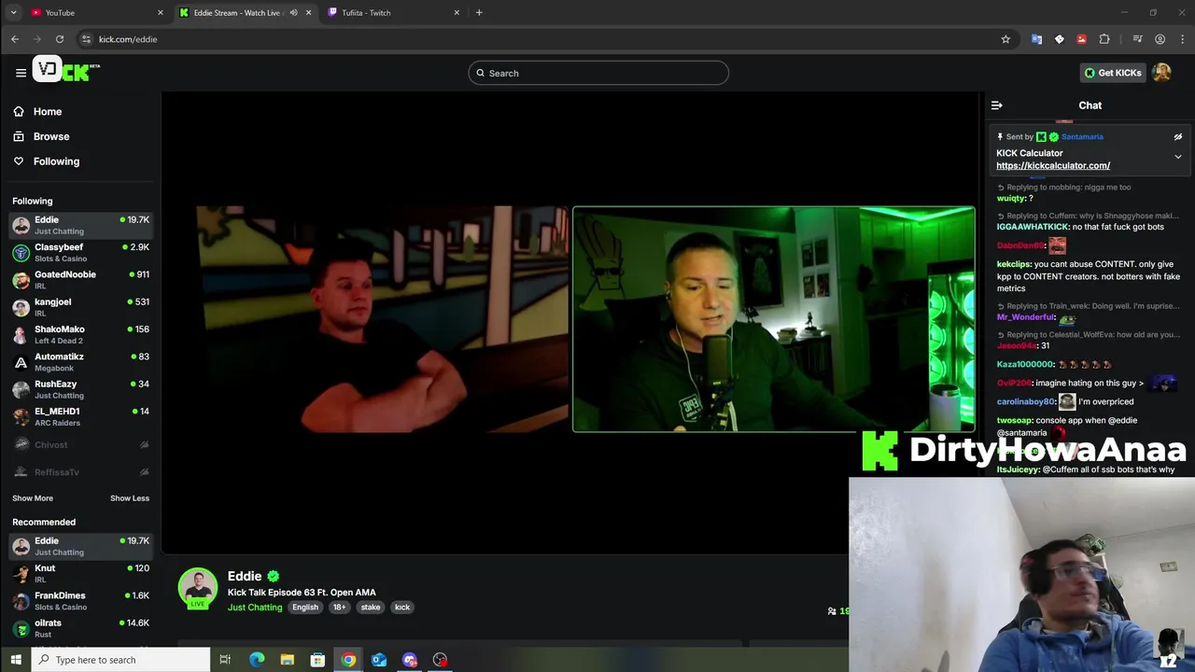This screenshot has width=1195, height=672.
Task: Open GoatedNoobie channel in Following list
Action: (x=81, y=280)
